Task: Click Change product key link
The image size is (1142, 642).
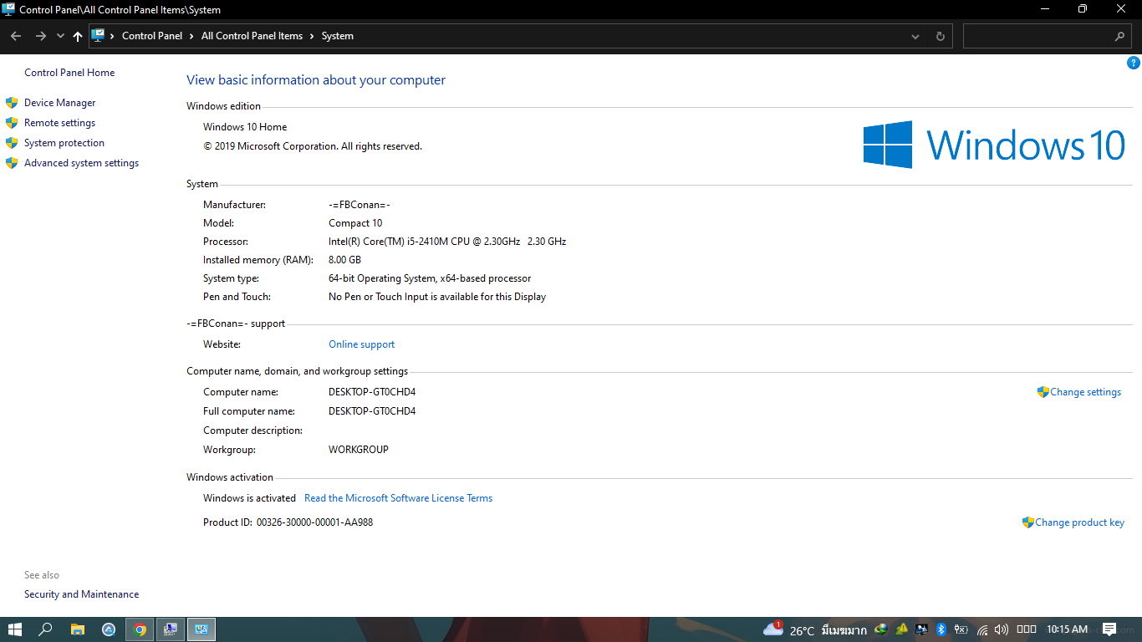Action: pyautogui.click(x=1079, y=522)
